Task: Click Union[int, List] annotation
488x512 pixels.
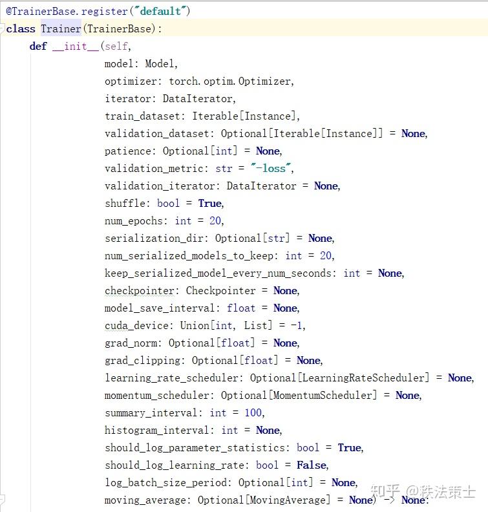Action: tap(226, 326)
